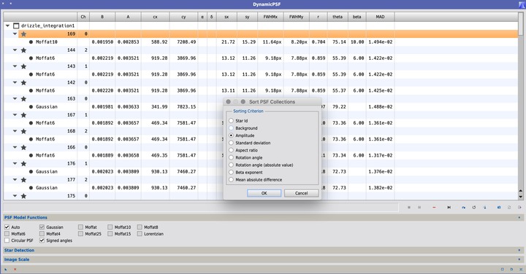Click the middle icon in the bottom-right group
This screenshot has width=526, height=274.
[511, 270]
